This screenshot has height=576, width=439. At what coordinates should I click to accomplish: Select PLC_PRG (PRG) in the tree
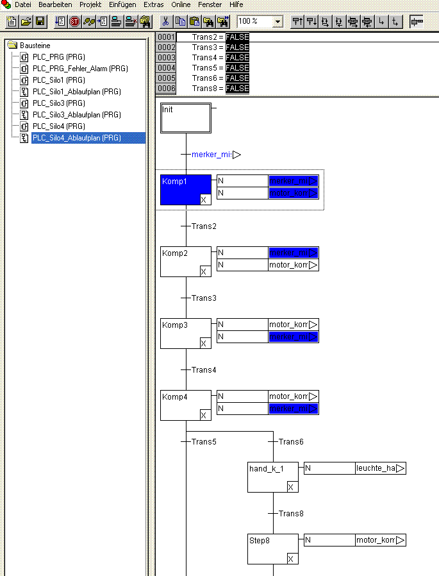click(59, 57)
